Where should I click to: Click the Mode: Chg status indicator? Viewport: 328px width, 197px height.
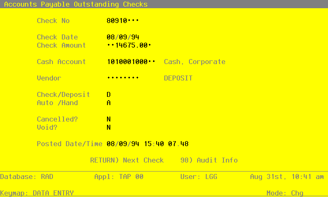coord(285,193)
